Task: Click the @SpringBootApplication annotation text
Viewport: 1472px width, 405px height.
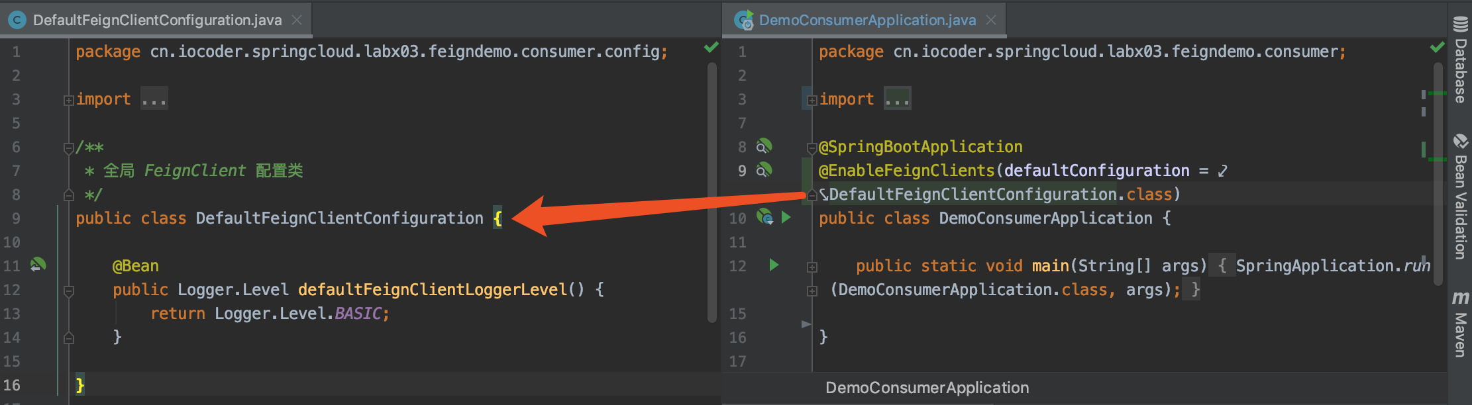Action: (x=921, y=147)
